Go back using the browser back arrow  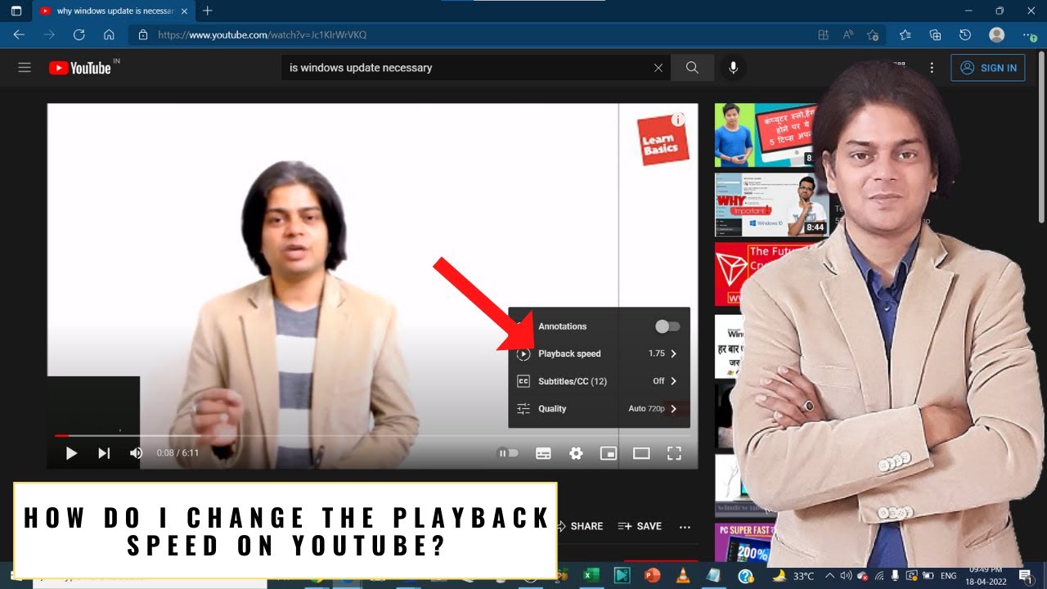click(19, 35)
